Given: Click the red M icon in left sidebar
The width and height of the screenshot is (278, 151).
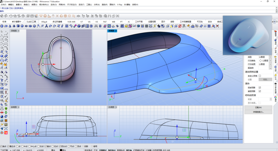Looking at the screenshot, I should [6, 133].
